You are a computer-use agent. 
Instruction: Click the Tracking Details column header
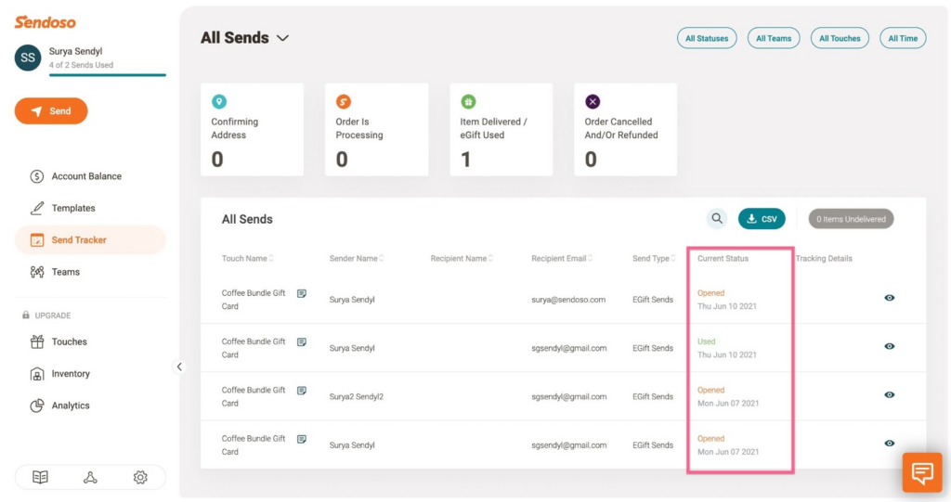click(824, 258)
